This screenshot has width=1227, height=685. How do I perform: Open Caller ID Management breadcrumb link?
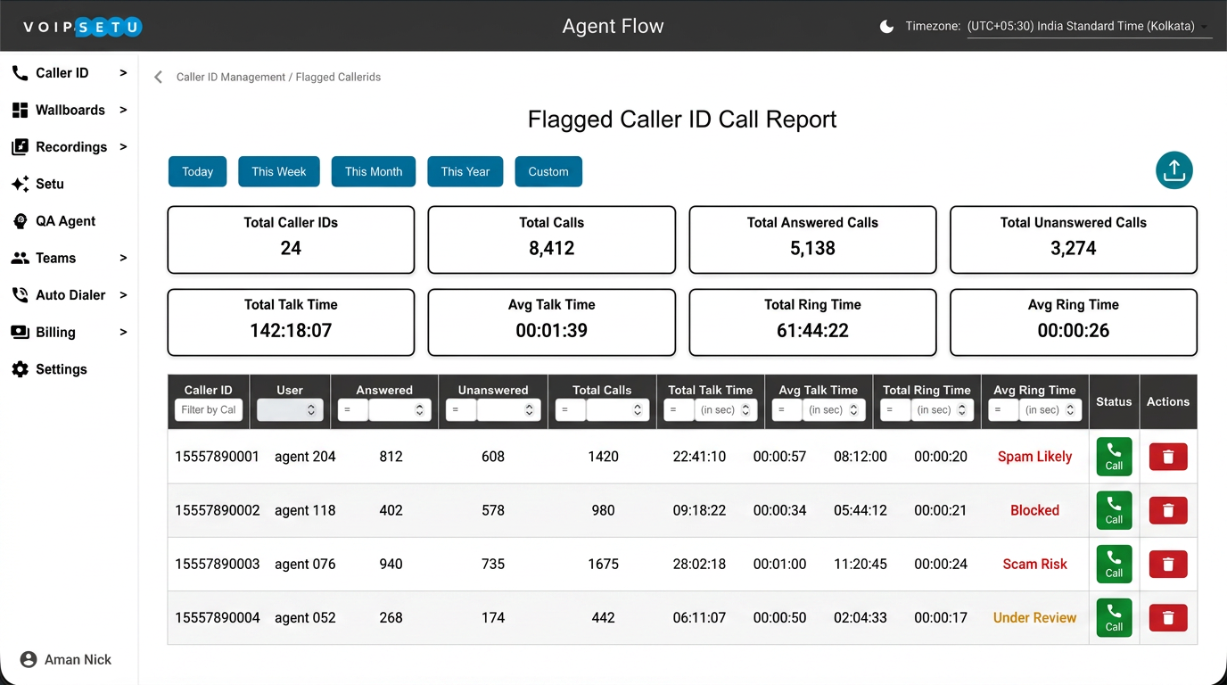tap(231, 78)
